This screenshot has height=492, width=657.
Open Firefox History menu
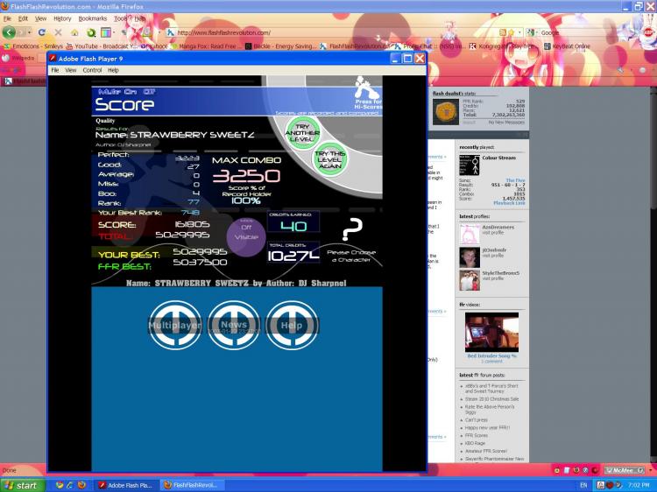(x=62, y=18)
